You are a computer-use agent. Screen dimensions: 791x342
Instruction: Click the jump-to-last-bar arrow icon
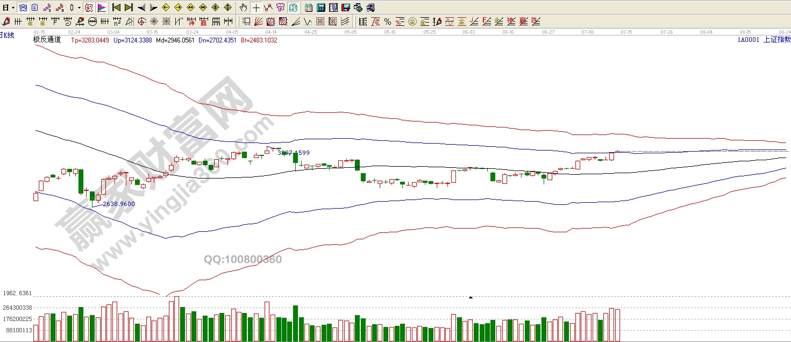(129, 8)
